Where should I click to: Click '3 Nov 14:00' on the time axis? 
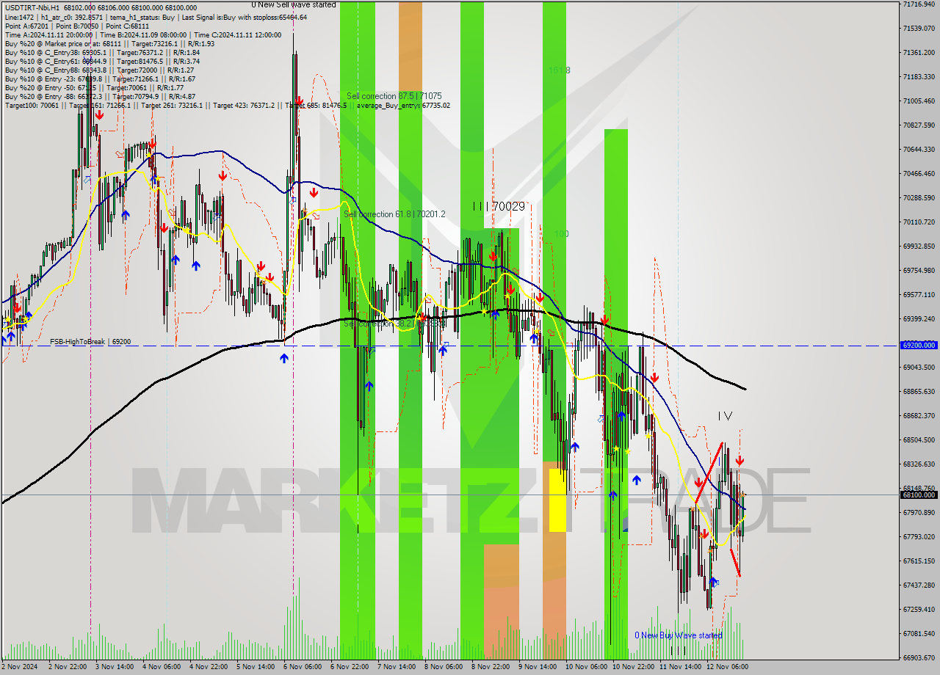pyautogui.click(x=114, y=667)
